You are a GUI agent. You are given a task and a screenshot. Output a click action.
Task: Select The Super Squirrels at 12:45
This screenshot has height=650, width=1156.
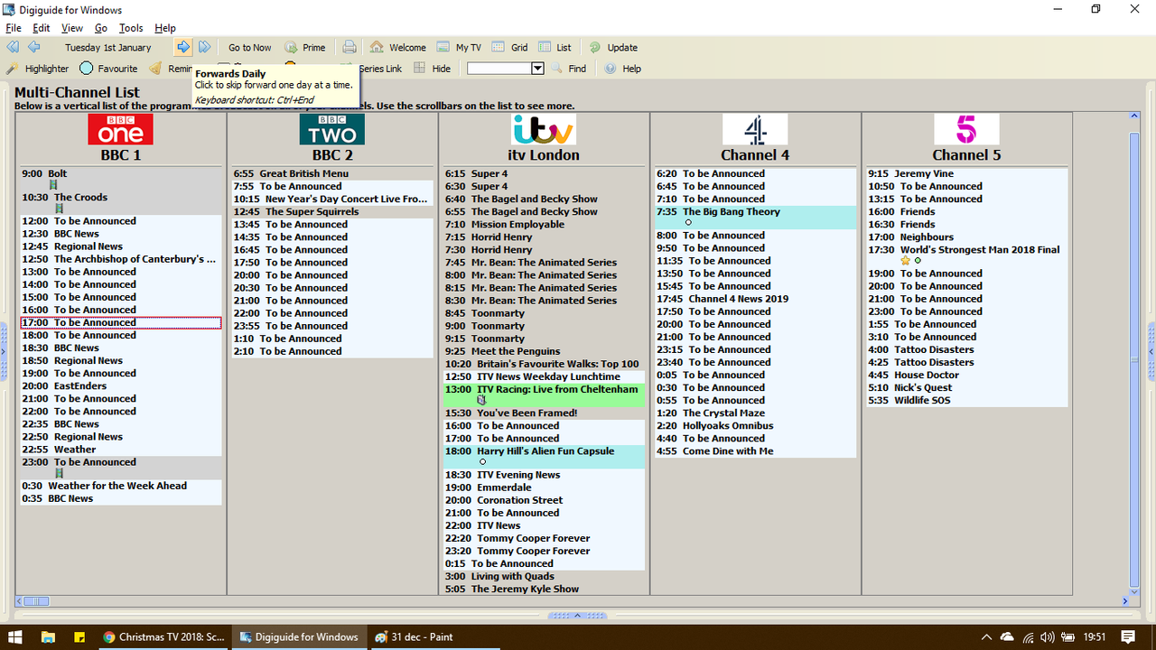332,212
